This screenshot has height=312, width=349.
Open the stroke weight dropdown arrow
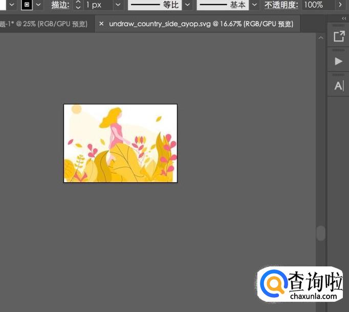click(x=118, y=5)
